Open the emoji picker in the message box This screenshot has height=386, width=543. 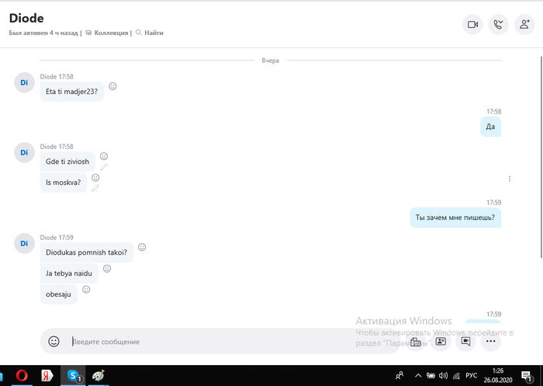click(54, 342)
